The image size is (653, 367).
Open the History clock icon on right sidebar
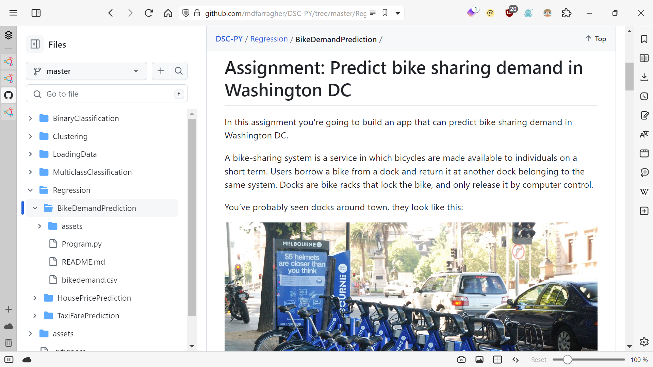click(644, 96)
